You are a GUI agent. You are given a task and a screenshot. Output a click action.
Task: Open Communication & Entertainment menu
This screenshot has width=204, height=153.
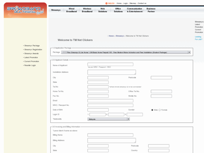pyautogui.click(x=135, y=10)
